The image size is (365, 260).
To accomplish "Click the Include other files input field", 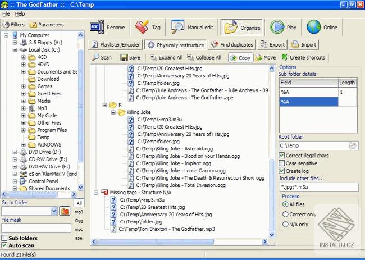I will click(319, 187).
